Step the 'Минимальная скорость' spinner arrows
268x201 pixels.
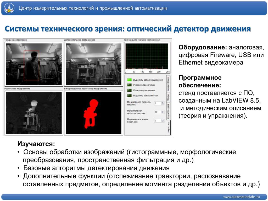click(163, 103)
